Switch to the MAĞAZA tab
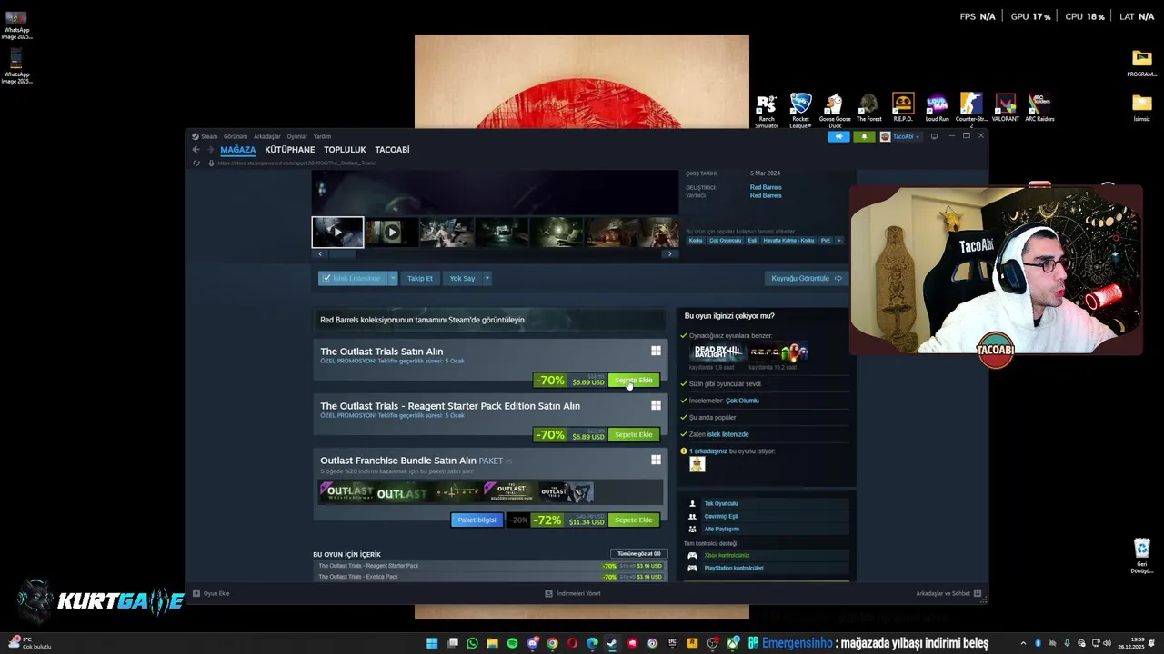Screen dimensions: 1164x654 pyautogui.click(x=238, y=150)
